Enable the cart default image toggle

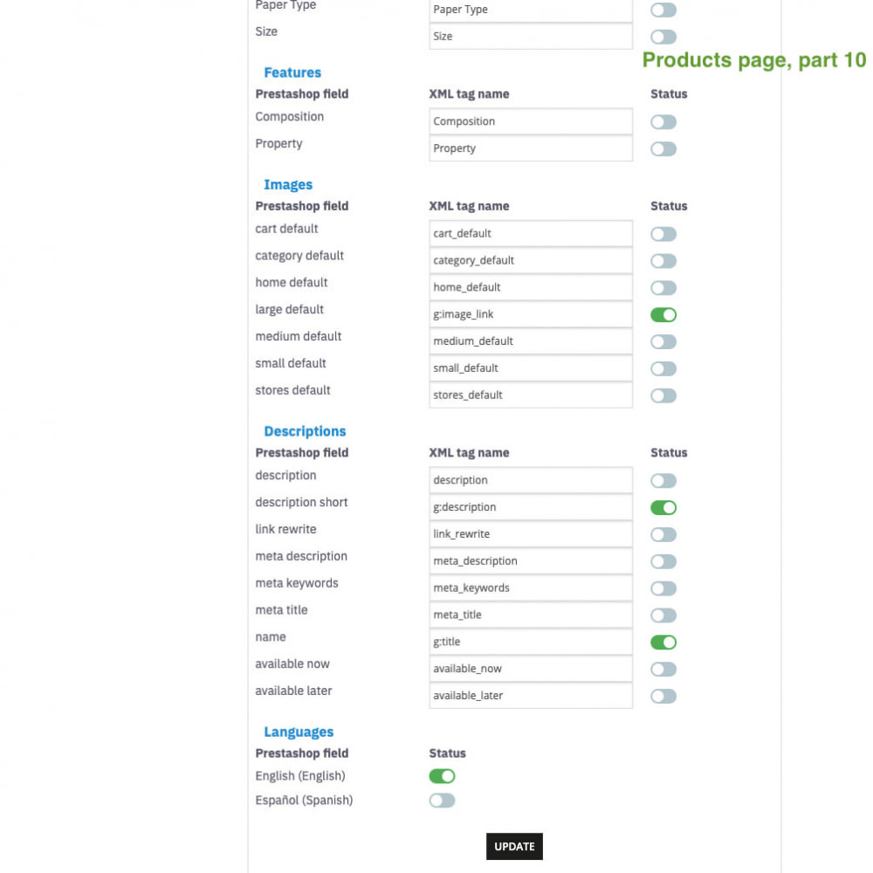663,234
